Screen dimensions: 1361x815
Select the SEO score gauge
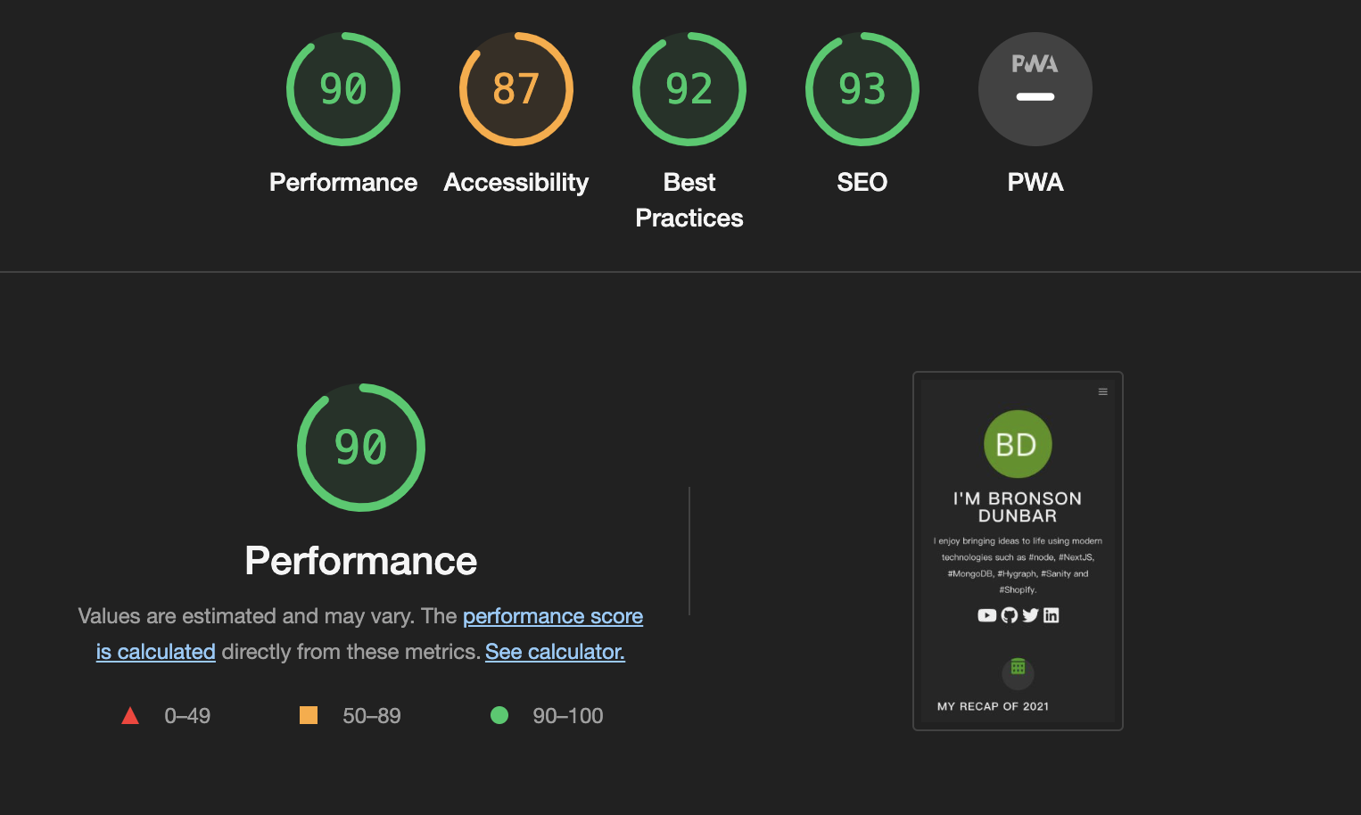tap(862, 89)
